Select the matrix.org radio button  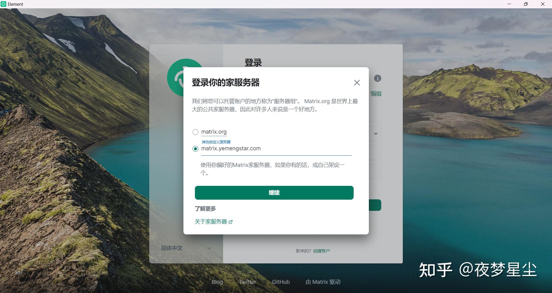point(195,132)
